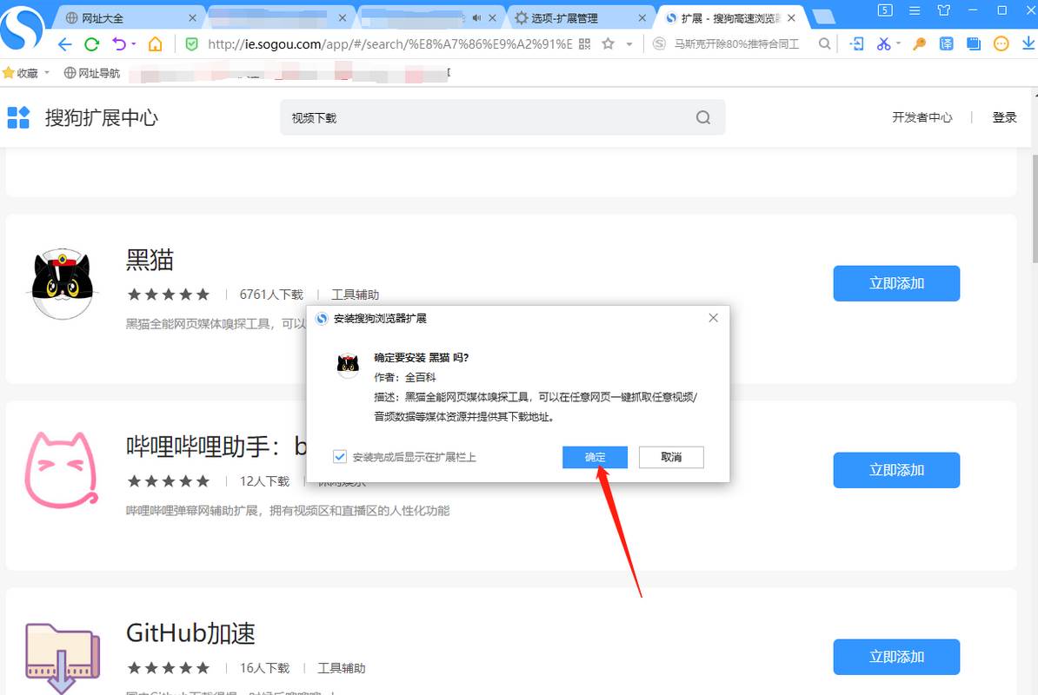1038x695 pixels.
Task: Click the blue save page toolbar icon
Action: click(x=973, y=44)
